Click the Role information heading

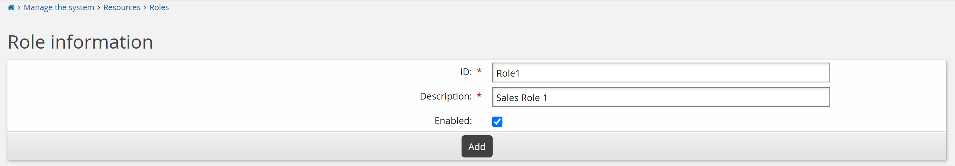tap(80, 42)
